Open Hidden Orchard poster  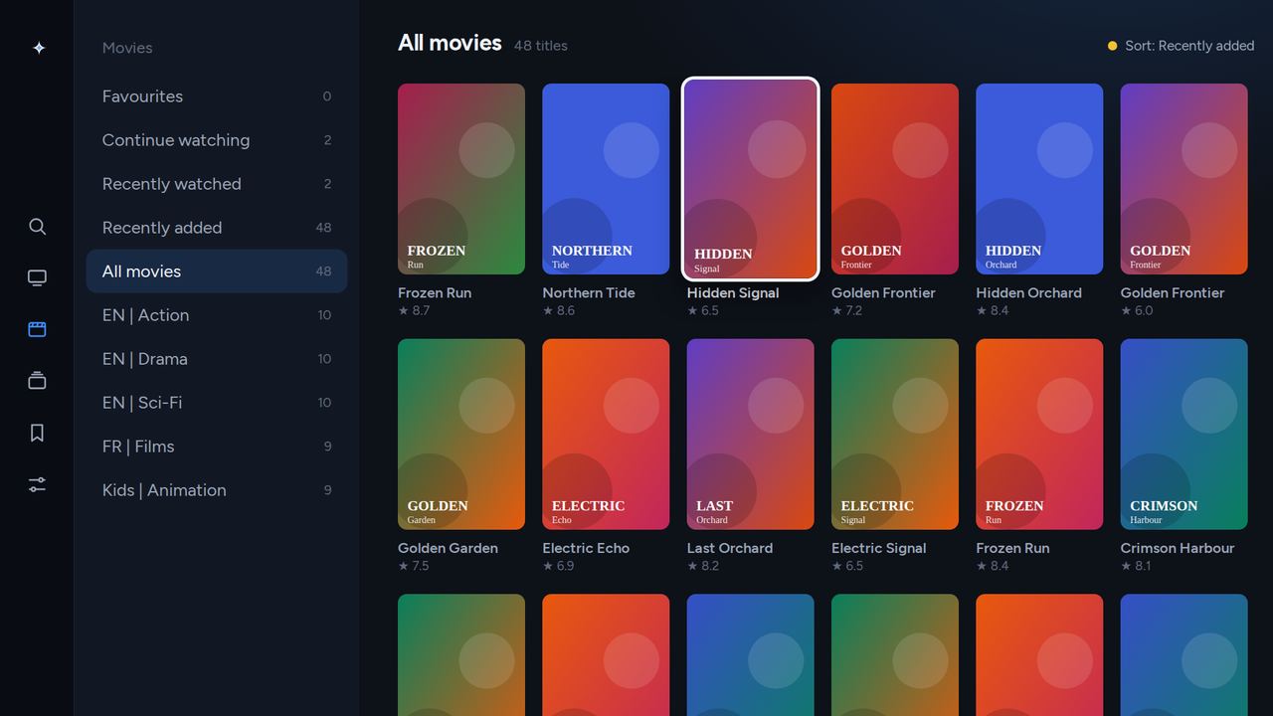(x=1039, y=179)
